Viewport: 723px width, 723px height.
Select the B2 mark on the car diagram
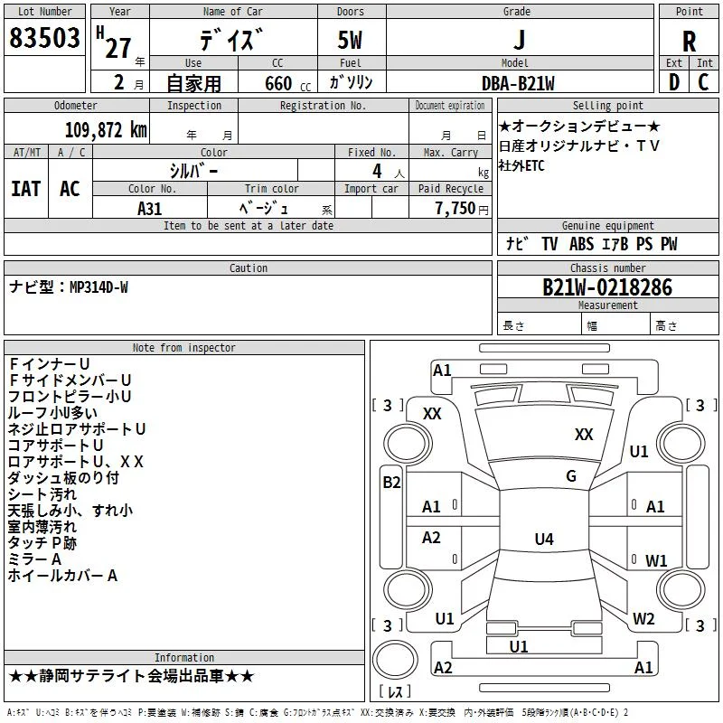[x=391, y=483]
